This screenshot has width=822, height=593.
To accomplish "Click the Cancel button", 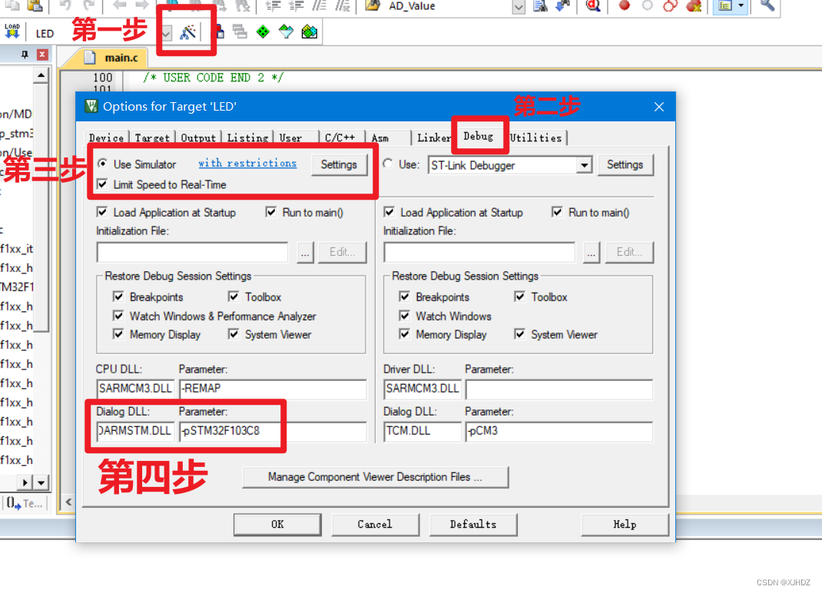I will coord(375,525).
